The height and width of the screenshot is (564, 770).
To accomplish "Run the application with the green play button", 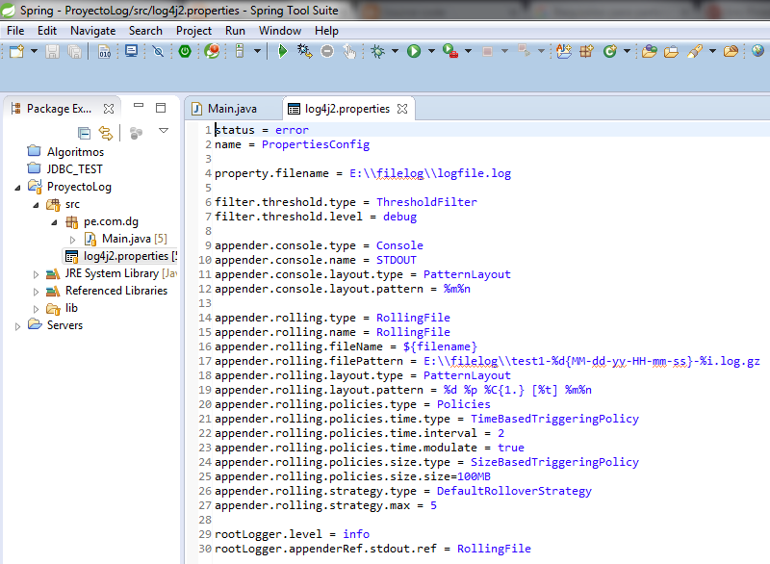I will pyautogui.click(x=416, y=50).
